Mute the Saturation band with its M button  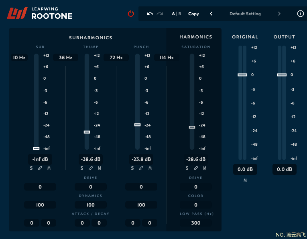205,168
